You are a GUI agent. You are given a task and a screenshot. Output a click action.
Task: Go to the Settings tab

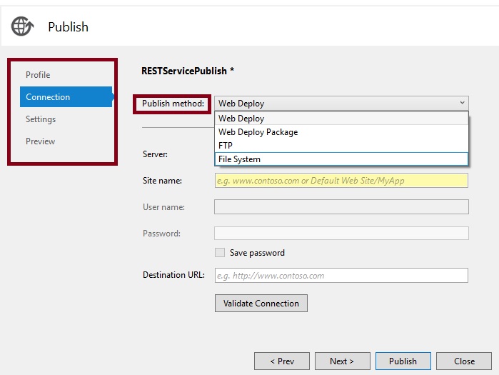point(41,119)
